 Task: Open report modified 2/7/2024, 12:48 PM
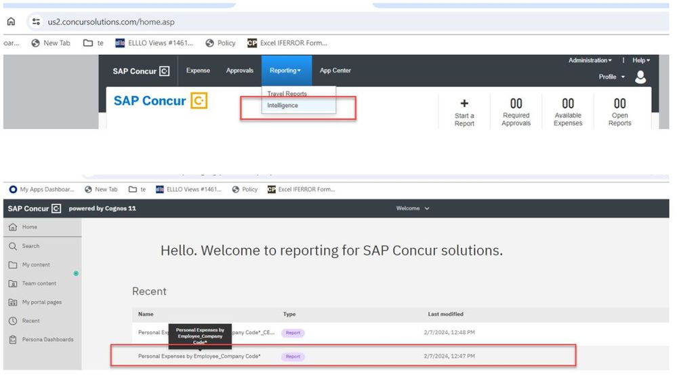401,332
